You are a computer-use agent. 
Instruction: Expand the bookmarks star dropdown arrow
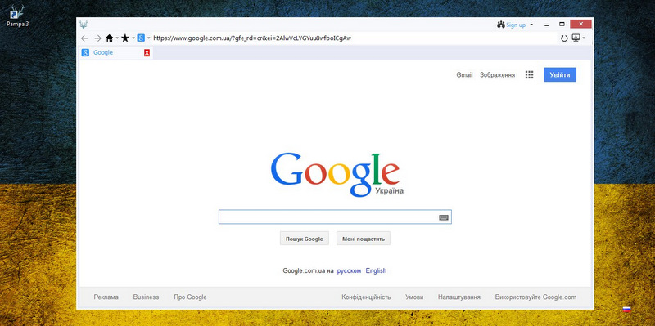[133, 38]
